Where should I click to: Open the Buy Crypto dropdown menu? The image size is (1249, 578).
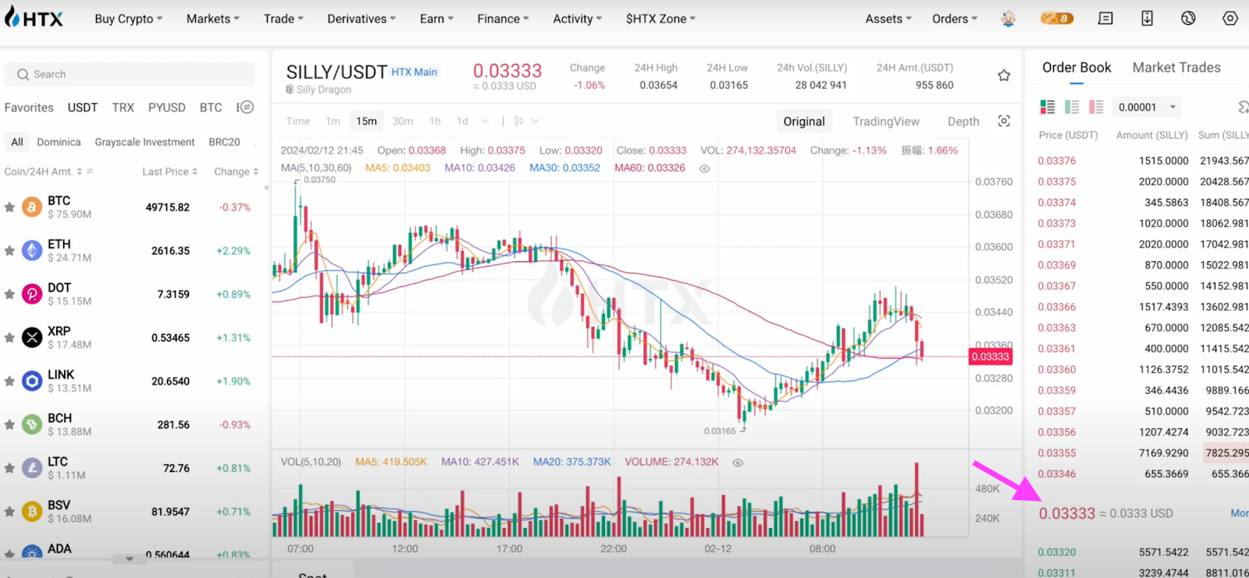[x=128, y=19]
